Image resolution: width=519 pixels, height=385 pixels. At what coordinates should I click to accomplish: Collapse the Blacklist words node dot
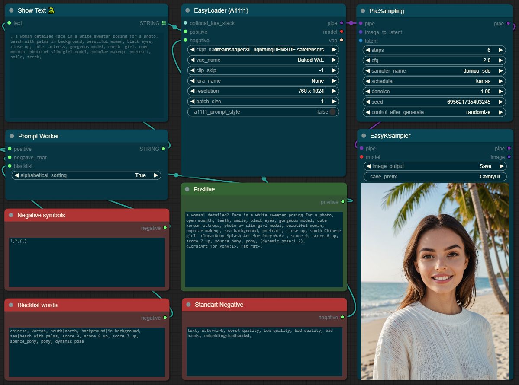tap(11, 305)
